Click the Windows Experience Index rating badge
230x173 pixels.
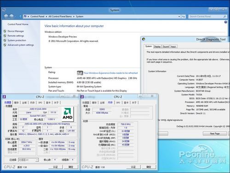pyautogui.click(x=80, y=73)
